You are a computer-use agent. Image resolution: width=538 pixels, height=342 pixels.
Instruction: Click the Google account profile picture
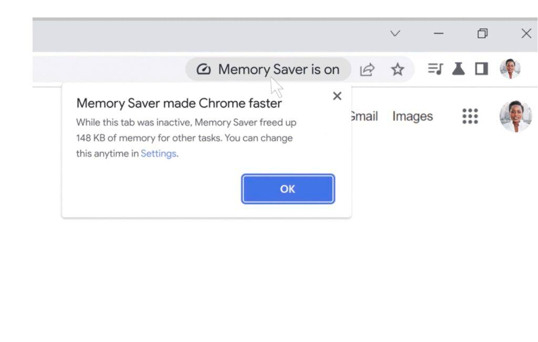coord(515,116)
